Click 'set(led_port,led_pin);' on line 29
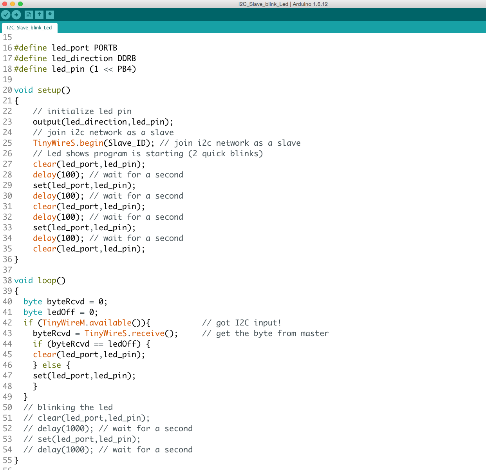The image size is (486, 470). point(84,185)
